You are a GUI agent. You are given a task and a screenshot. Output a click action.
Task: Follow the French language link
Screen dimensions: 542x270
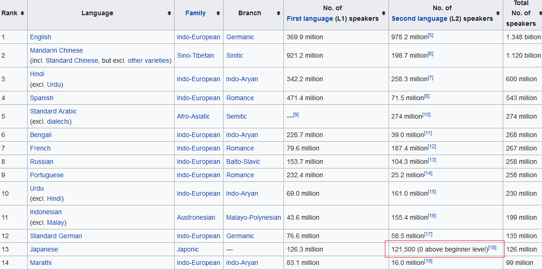(x=40, y=148)
